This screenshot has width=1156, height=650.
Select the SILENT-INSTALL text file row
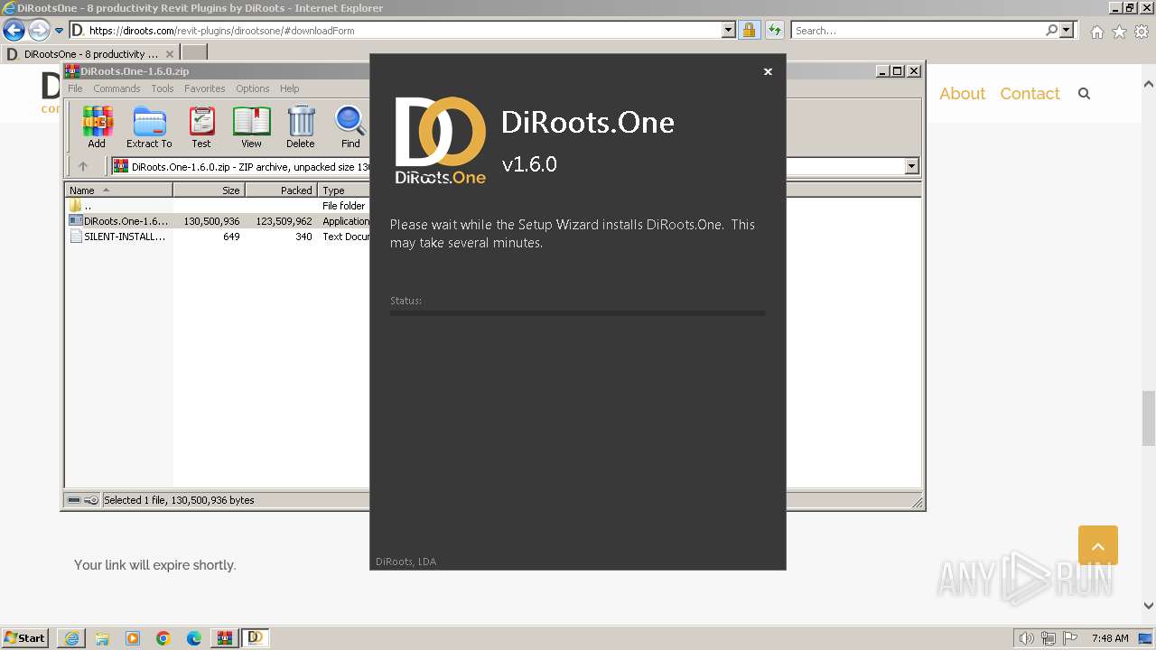coord(219,237)
